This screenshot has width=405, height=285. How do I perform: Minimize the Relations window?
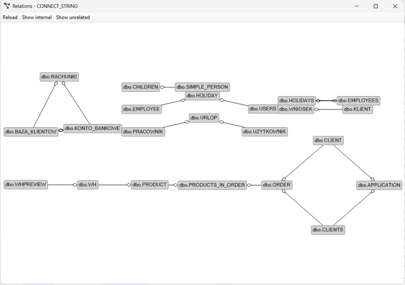tap(357, 6)
